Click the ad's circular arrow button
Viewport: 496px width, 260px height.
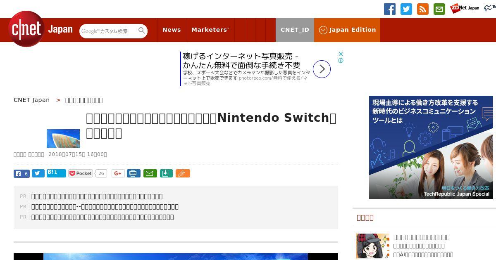(x=322, y=69)
